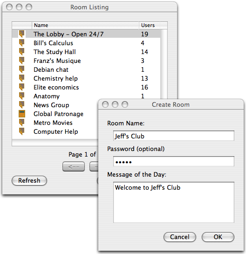Click the user count 14 for The Study Hall
This screenshot has height=254, width=246.
click(x=144, y=52)
